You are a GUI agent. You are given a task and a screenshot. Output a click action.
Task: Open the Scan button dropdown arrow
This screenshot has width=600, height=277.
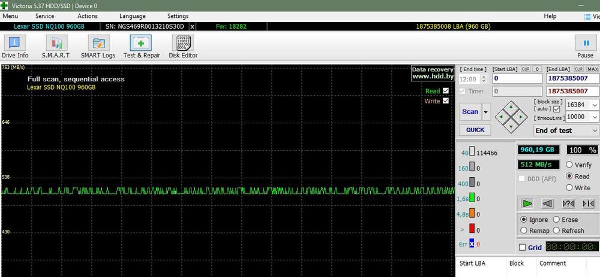(x=486, y=112)
